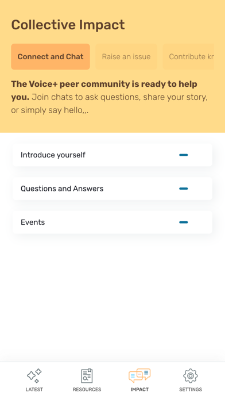225x400 pixels.
Task: Tap the Events row label
Action: (33, 222)
